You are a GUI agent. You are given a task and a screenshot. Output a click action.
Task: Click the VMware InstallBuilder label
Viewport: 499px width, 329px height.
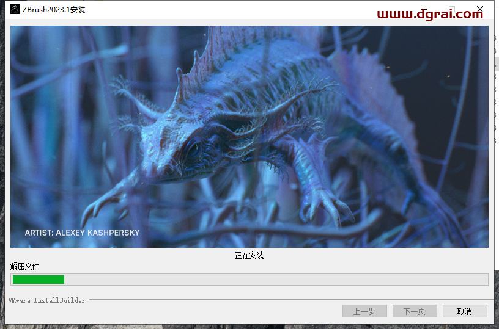coord(46,300)
